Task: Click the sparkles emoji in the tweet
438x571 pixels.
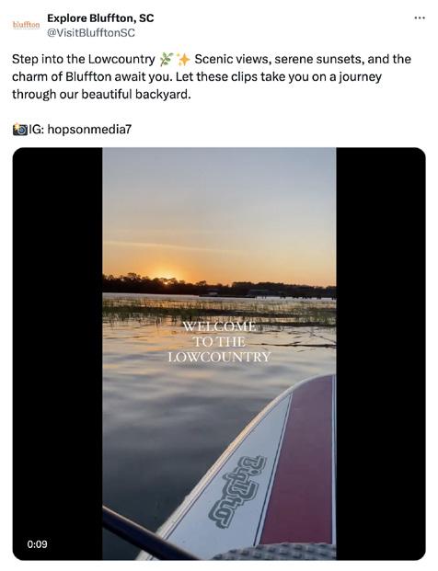Action: 183,60
